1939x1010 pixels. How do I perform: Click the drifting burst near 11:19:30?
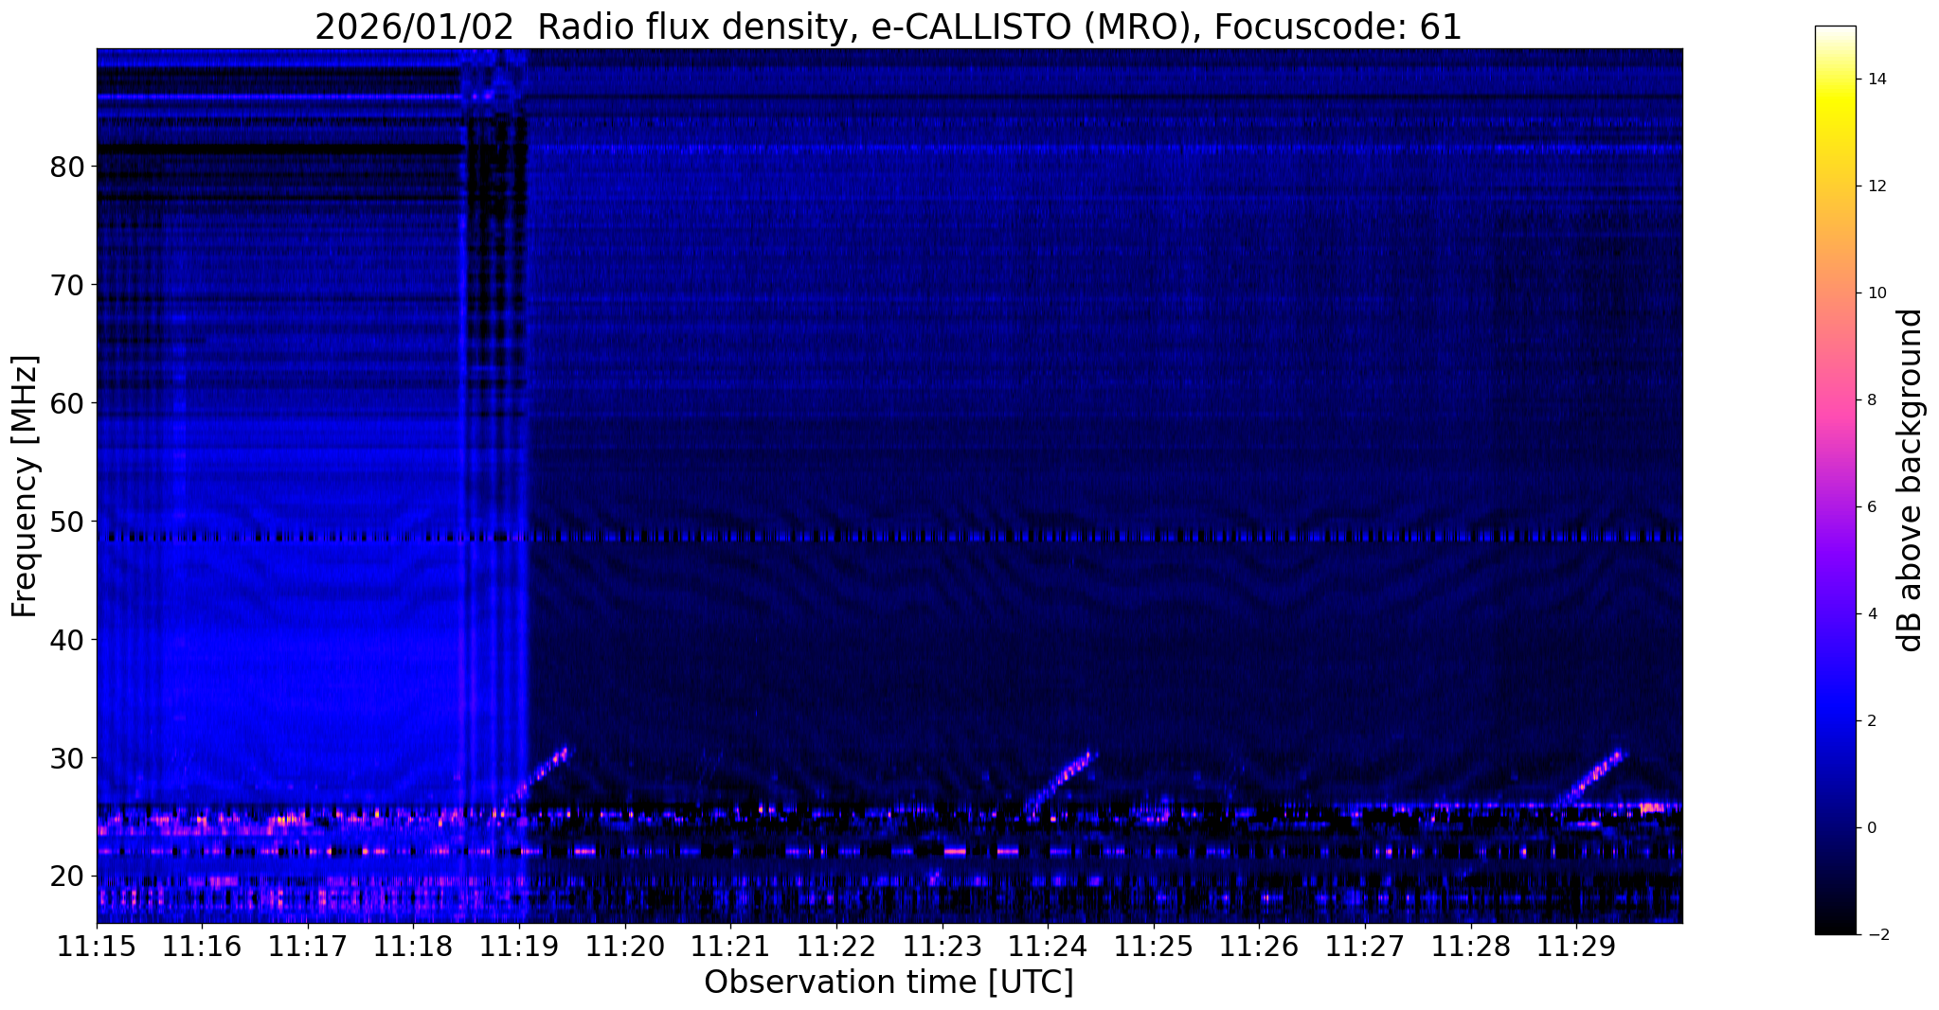pos(536,776)
